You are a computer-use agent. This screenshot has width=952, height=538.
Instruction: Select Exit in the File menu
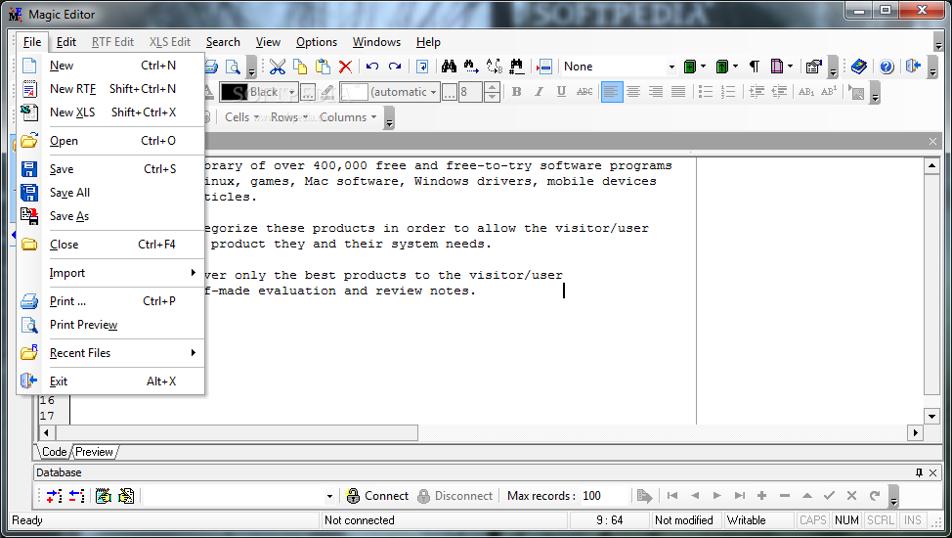pos(111,381)
